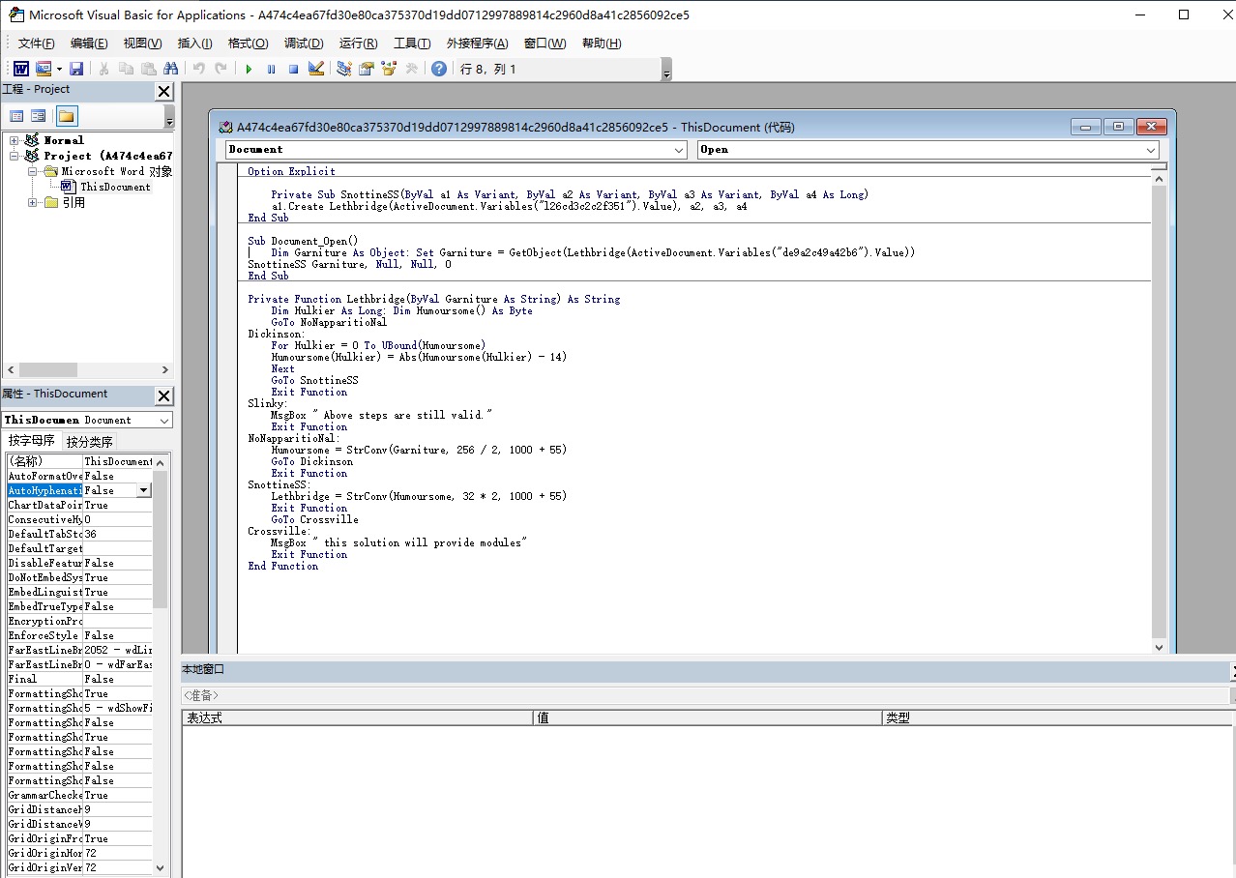Open standard toolbar options arrow
This screenshot has width=1236, height=878.
[x=666, y=70]
